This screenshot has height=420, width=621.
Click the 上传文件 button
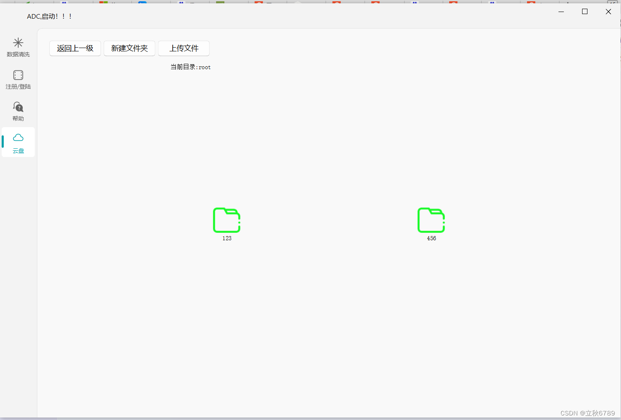(183, 48)
